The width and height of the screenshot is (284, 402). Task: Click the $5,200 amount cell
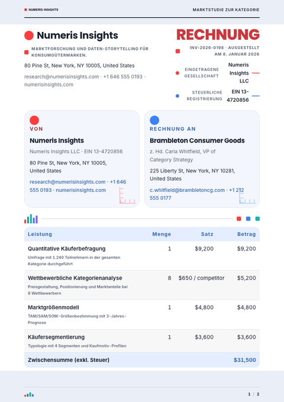tap(246, 278)
